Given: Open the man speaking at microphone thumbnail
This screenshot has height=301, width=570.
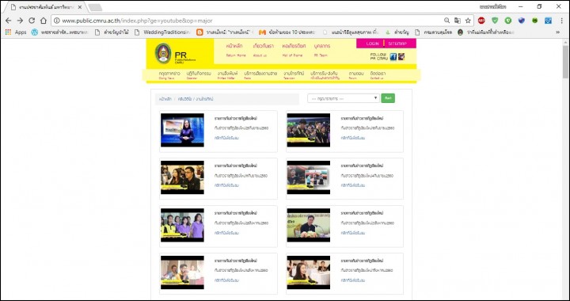Looking at the screenshot, I should click(309, 225).
